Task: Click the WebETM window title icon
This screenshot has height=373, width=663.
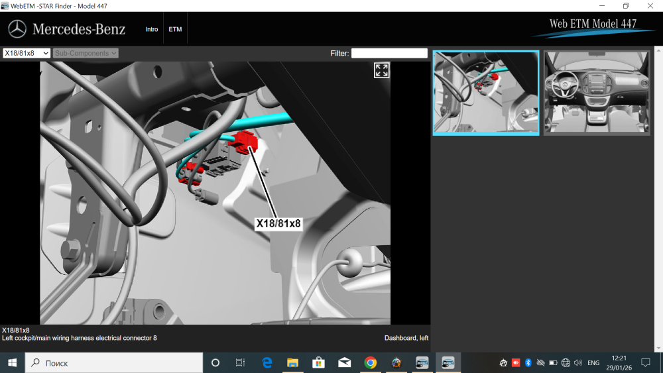Action: click(5, 6)
